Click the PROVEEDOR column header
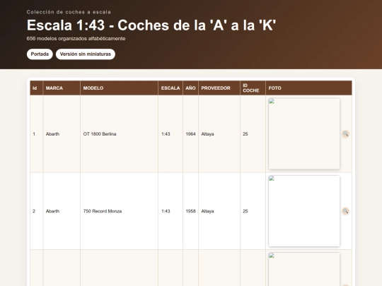Image resolution: width=382 pixels, height=286 pixels. [x=219, y=88]
